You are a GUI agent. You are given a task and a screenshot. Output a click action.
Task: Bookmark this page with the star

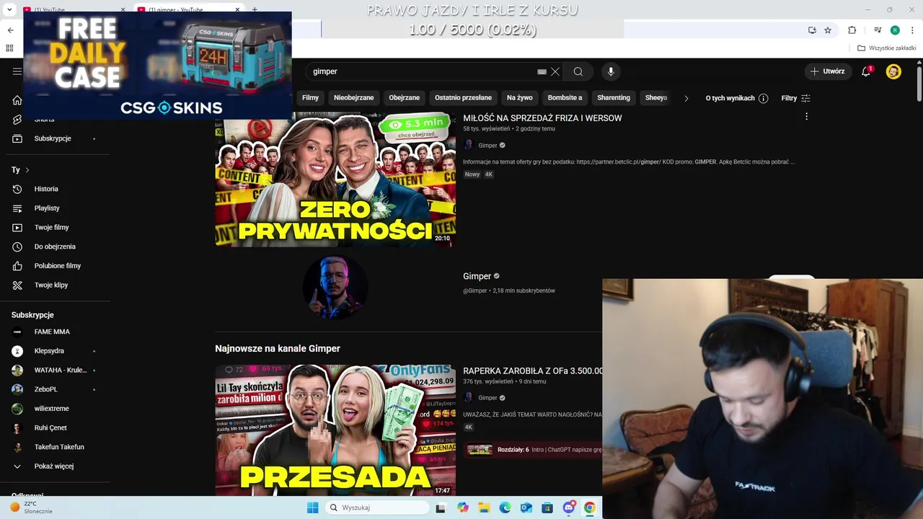point(828,30)
